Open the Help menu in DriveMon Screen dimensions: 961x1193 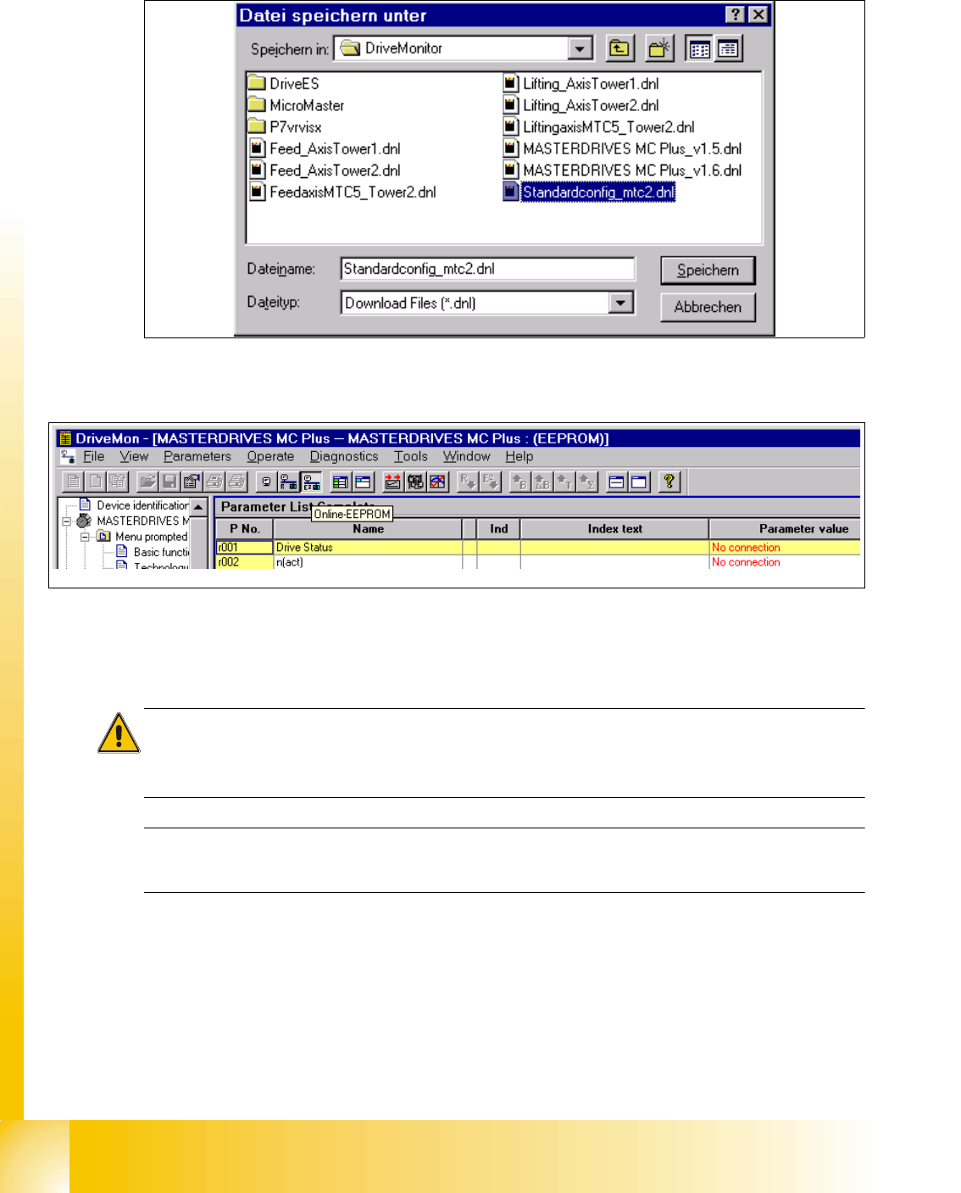[519, 456]
